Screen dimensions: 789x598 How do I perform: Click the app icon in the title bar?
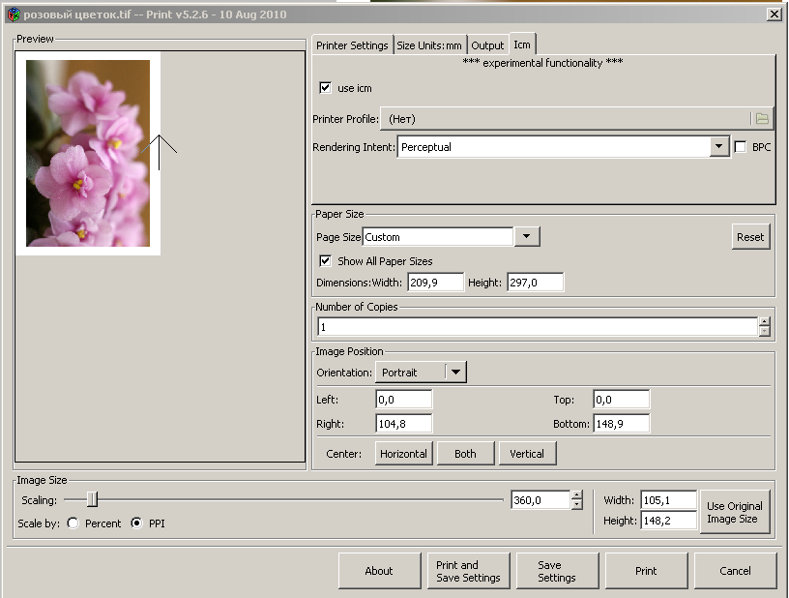click(14, 15)
